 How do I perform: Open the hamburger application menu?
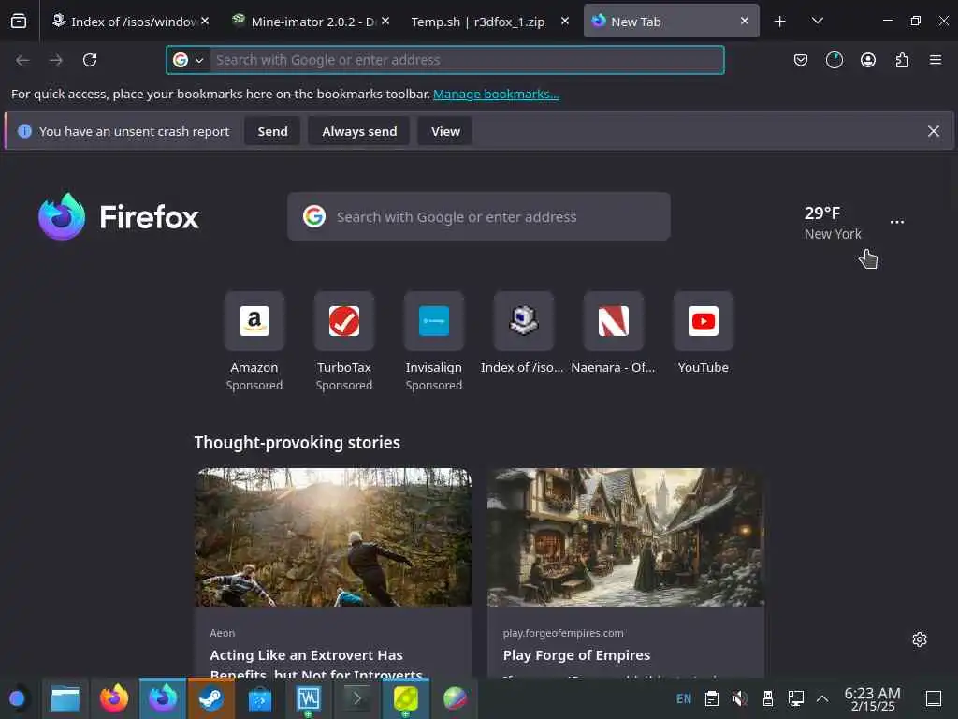pyautogui.click(x=936, y=60)
